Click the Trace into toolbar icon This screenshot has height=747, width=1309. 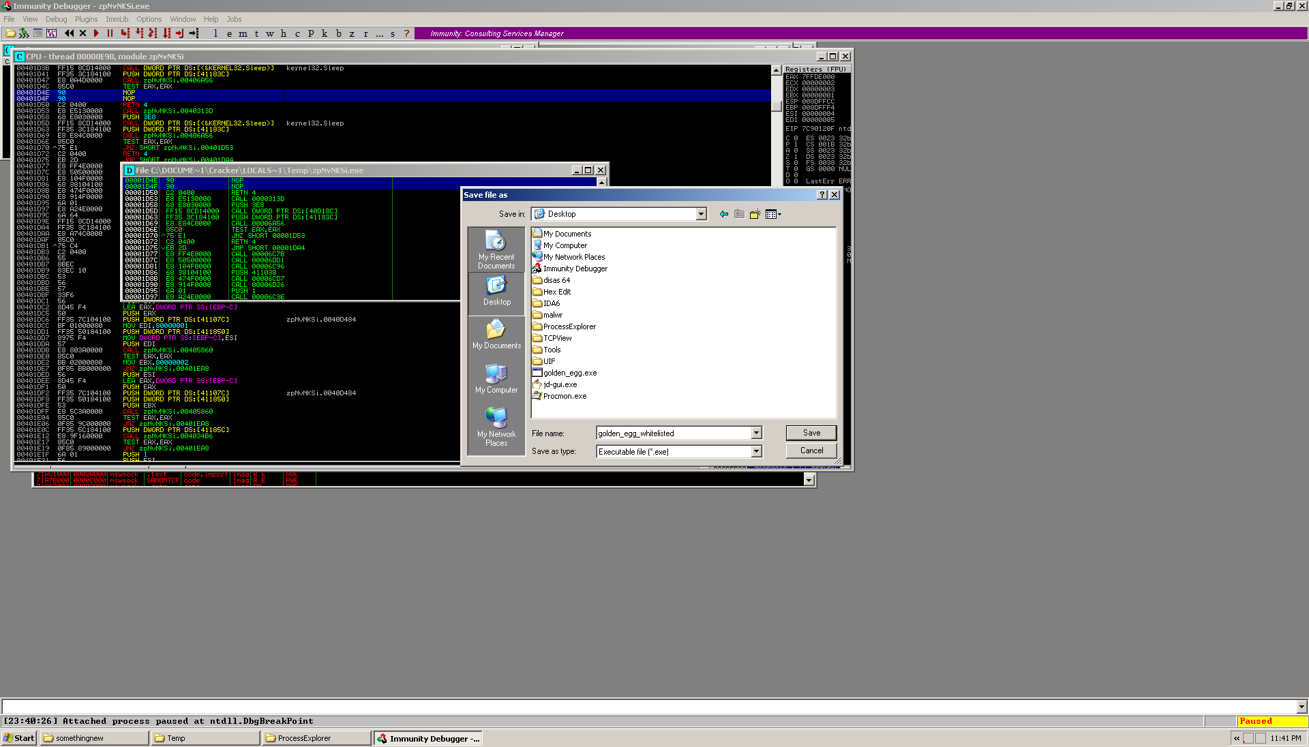pos(153,33)
